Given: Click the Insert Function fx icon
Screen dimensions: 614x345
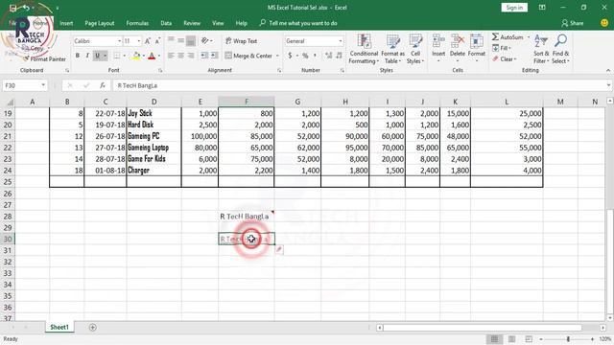Looking at the screenshot, I should tap(103, 85).
